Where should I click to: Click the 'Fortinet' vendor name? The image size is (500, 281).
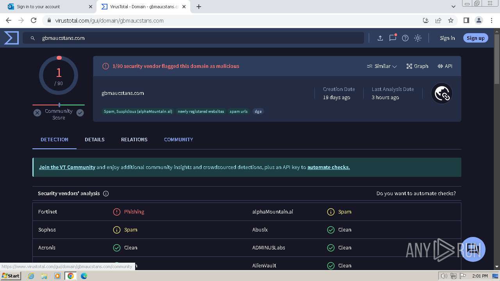coord(48,212)
